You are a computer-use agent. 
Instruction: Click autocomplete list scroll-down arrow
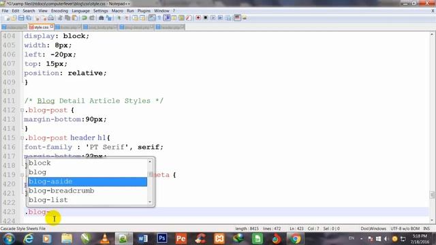(x=150, y=202)
